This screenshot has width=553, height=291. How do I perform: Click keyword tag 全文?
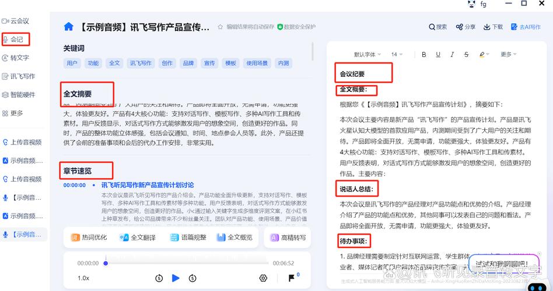point(114,63)
